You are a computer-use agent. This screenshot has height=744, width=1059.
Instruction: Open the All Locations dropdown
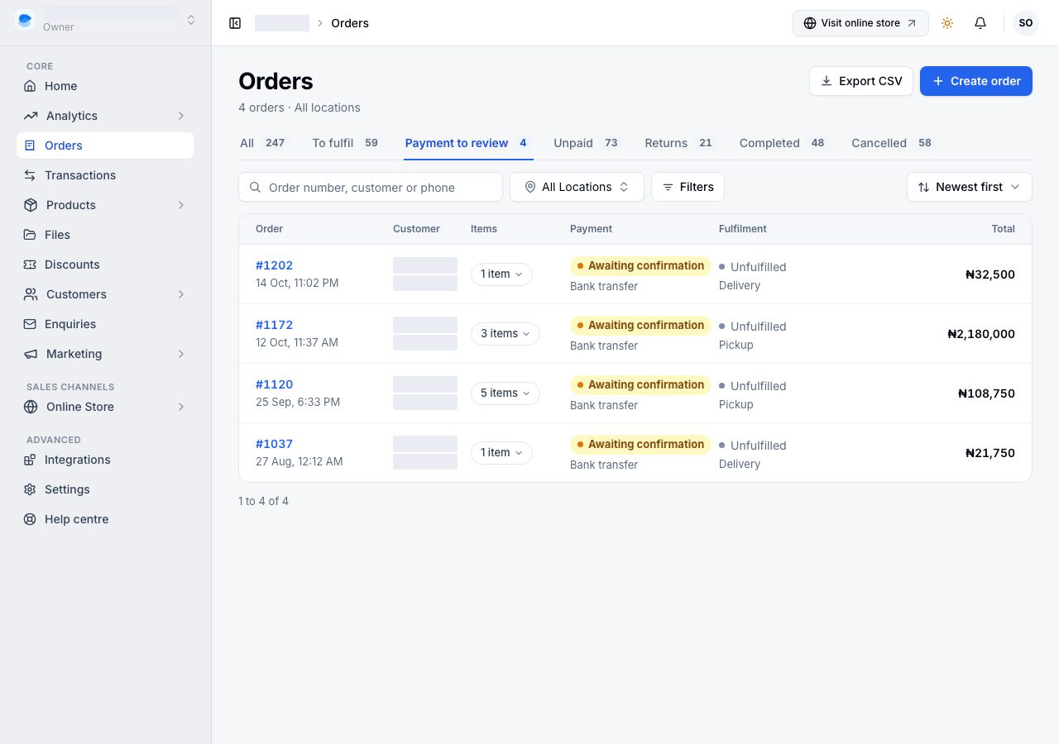coord(577,187)
